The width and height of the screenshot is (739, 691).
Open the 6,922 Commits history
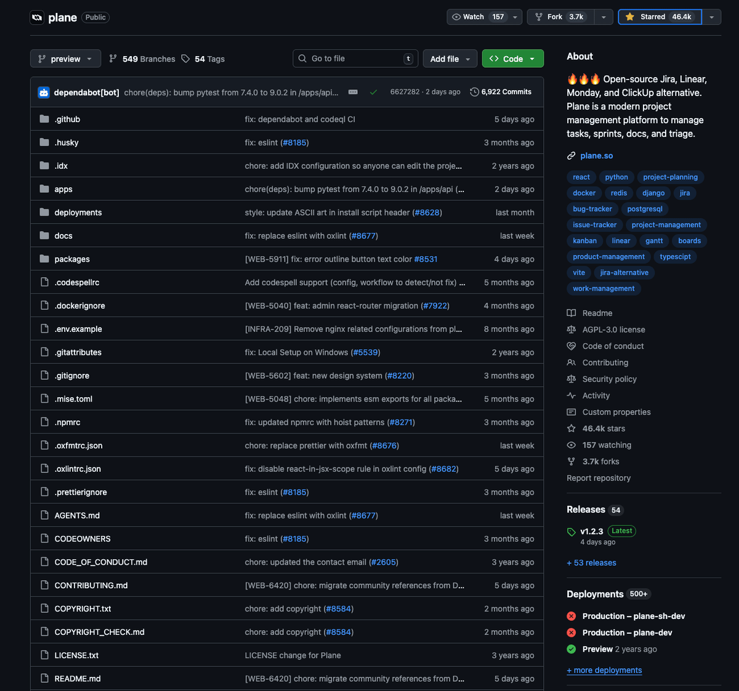pos(501,92)
